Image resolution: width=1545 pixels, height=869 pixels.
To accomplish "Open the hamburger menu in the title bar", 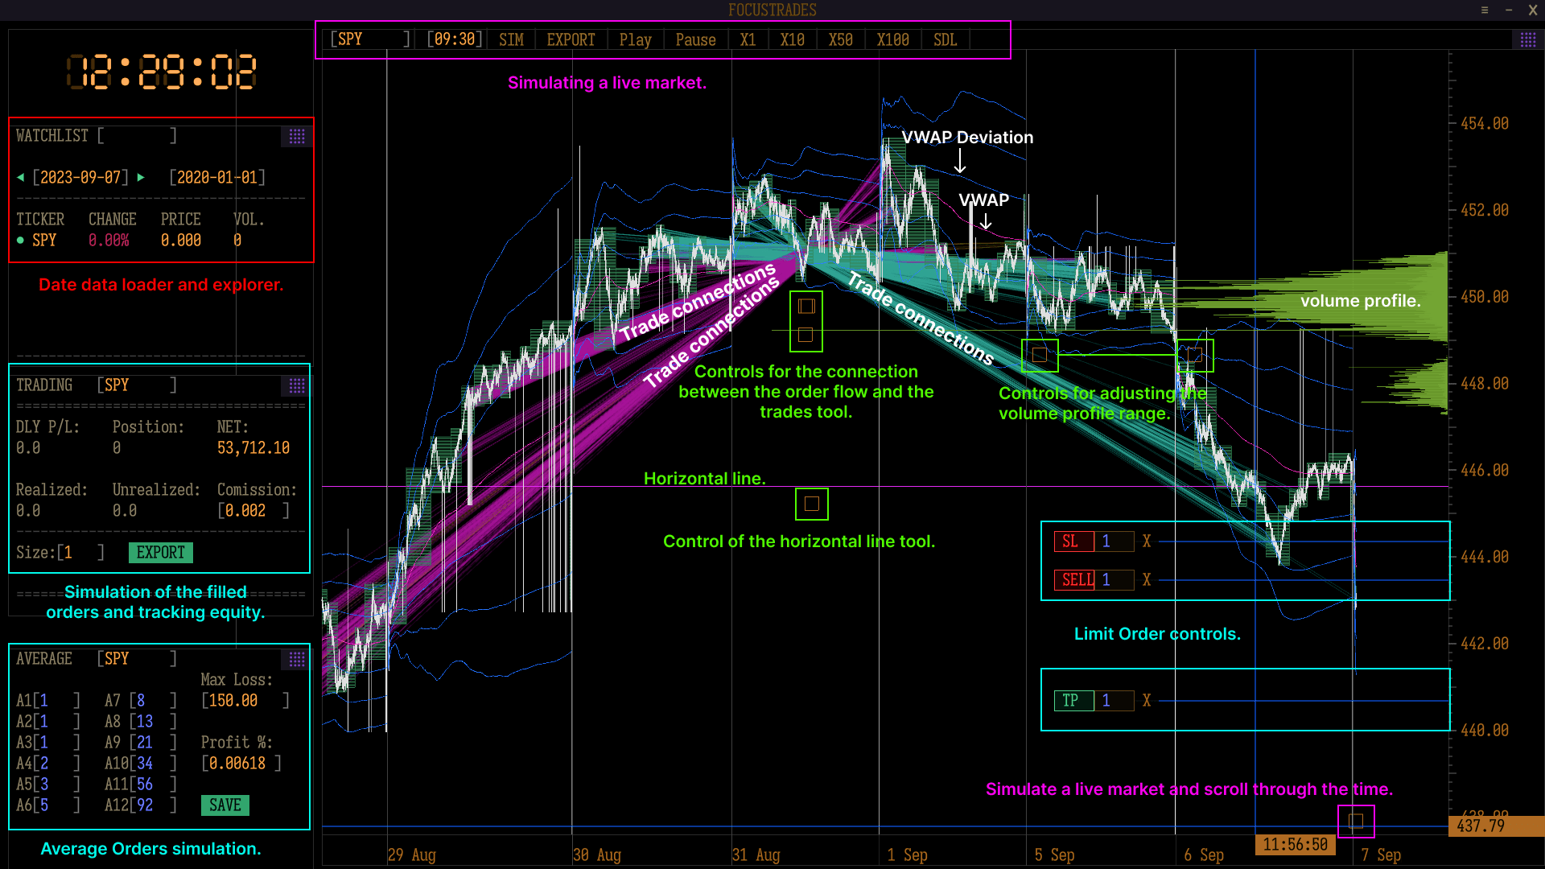I will click(1485, 10).
